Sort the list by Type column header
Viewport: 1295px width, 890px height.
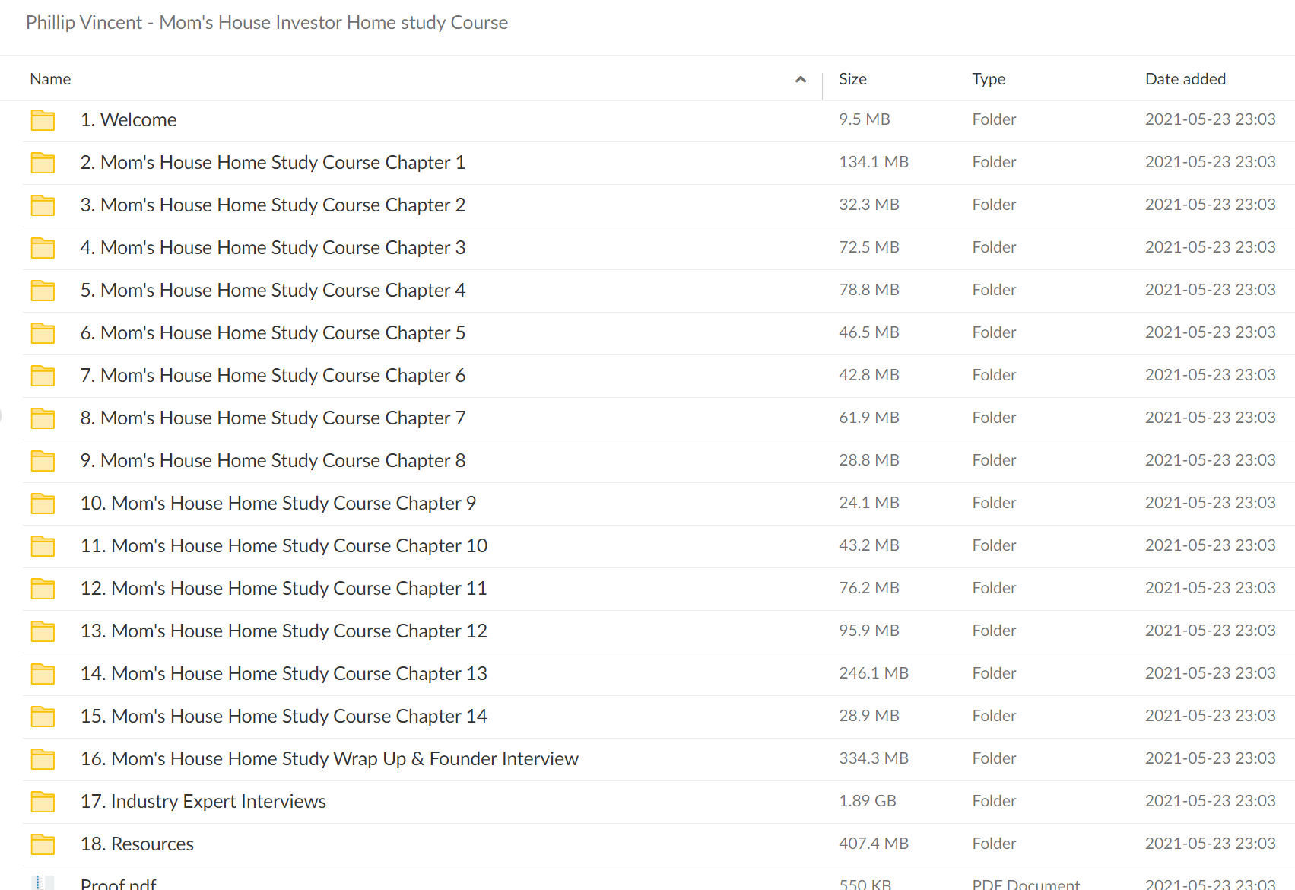click(989, 79)
